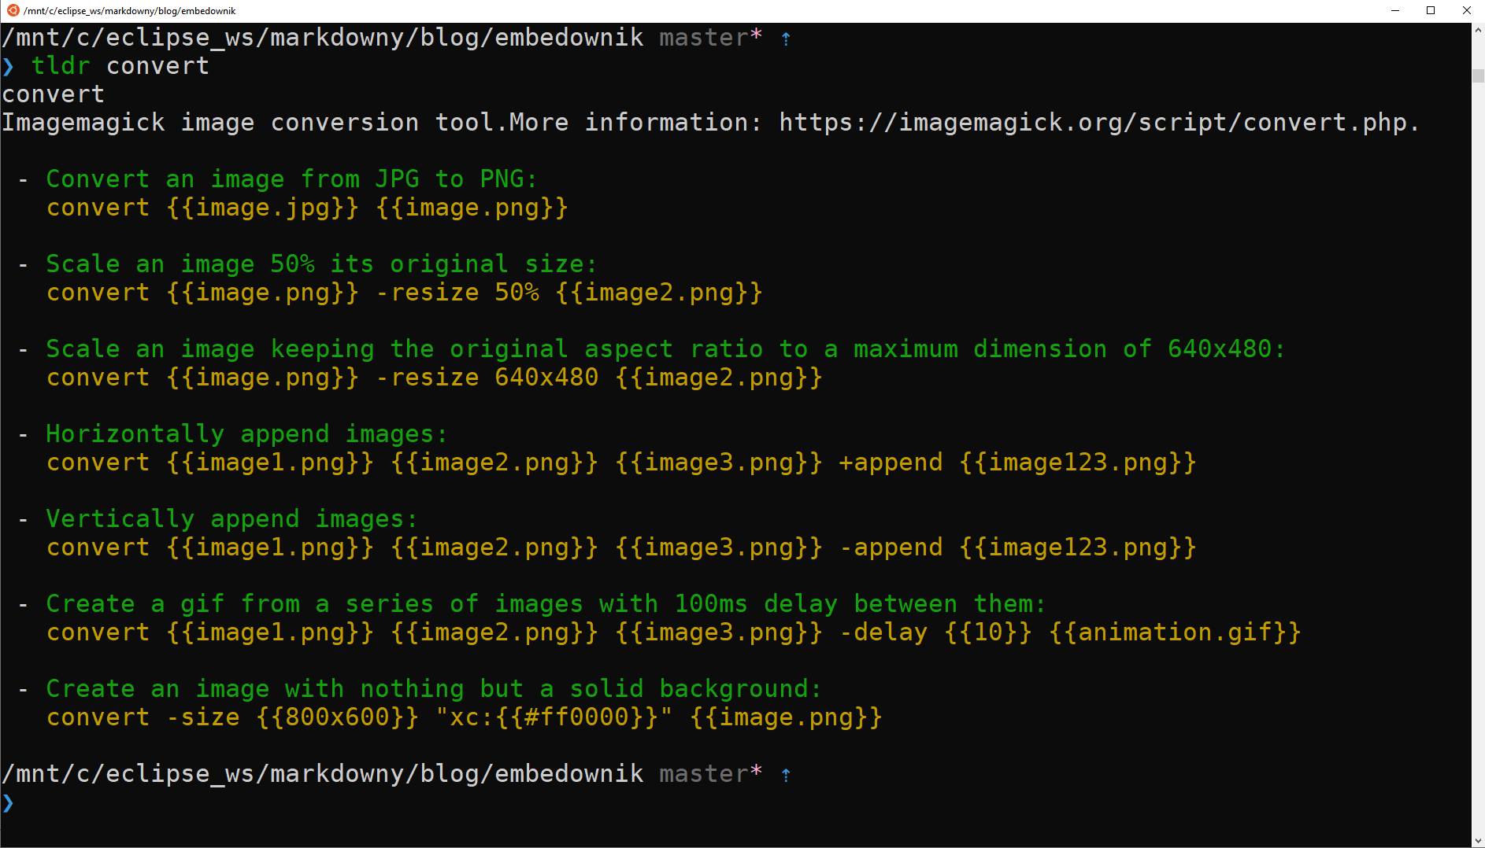
Task: Click the empty prompt chevron at the bottom
Action: (x=9, y=803)
